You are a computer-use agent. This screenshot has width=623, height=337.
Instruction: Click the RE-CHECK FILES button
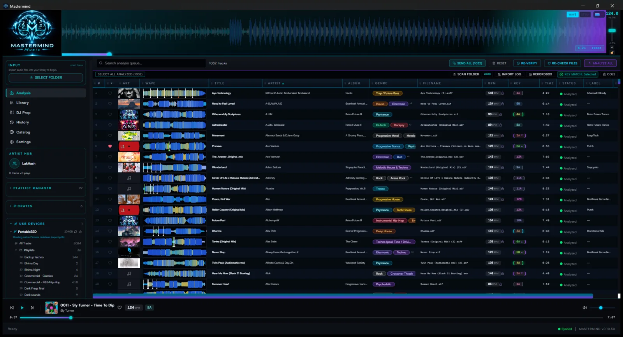click(563, 63)
